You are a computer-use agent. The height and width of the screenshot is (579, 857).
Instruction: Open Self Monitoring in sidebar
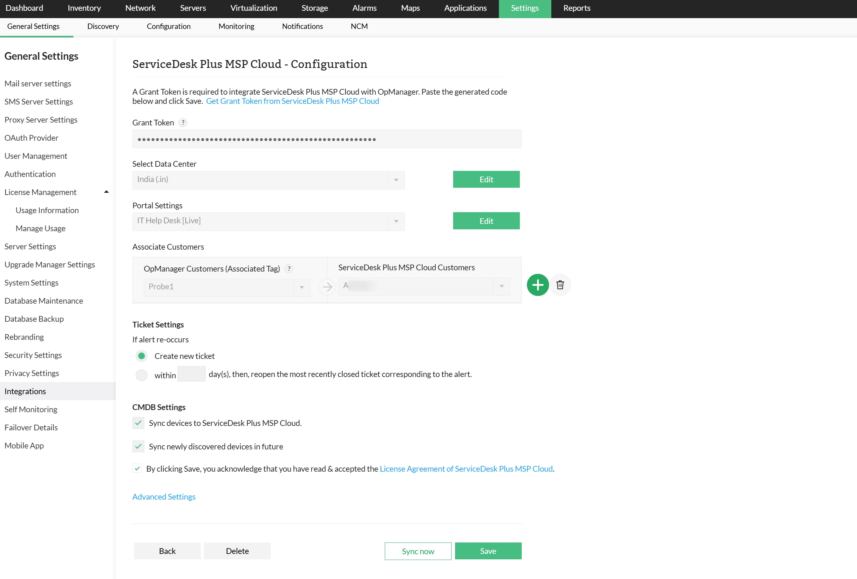(x=31, y=409)
